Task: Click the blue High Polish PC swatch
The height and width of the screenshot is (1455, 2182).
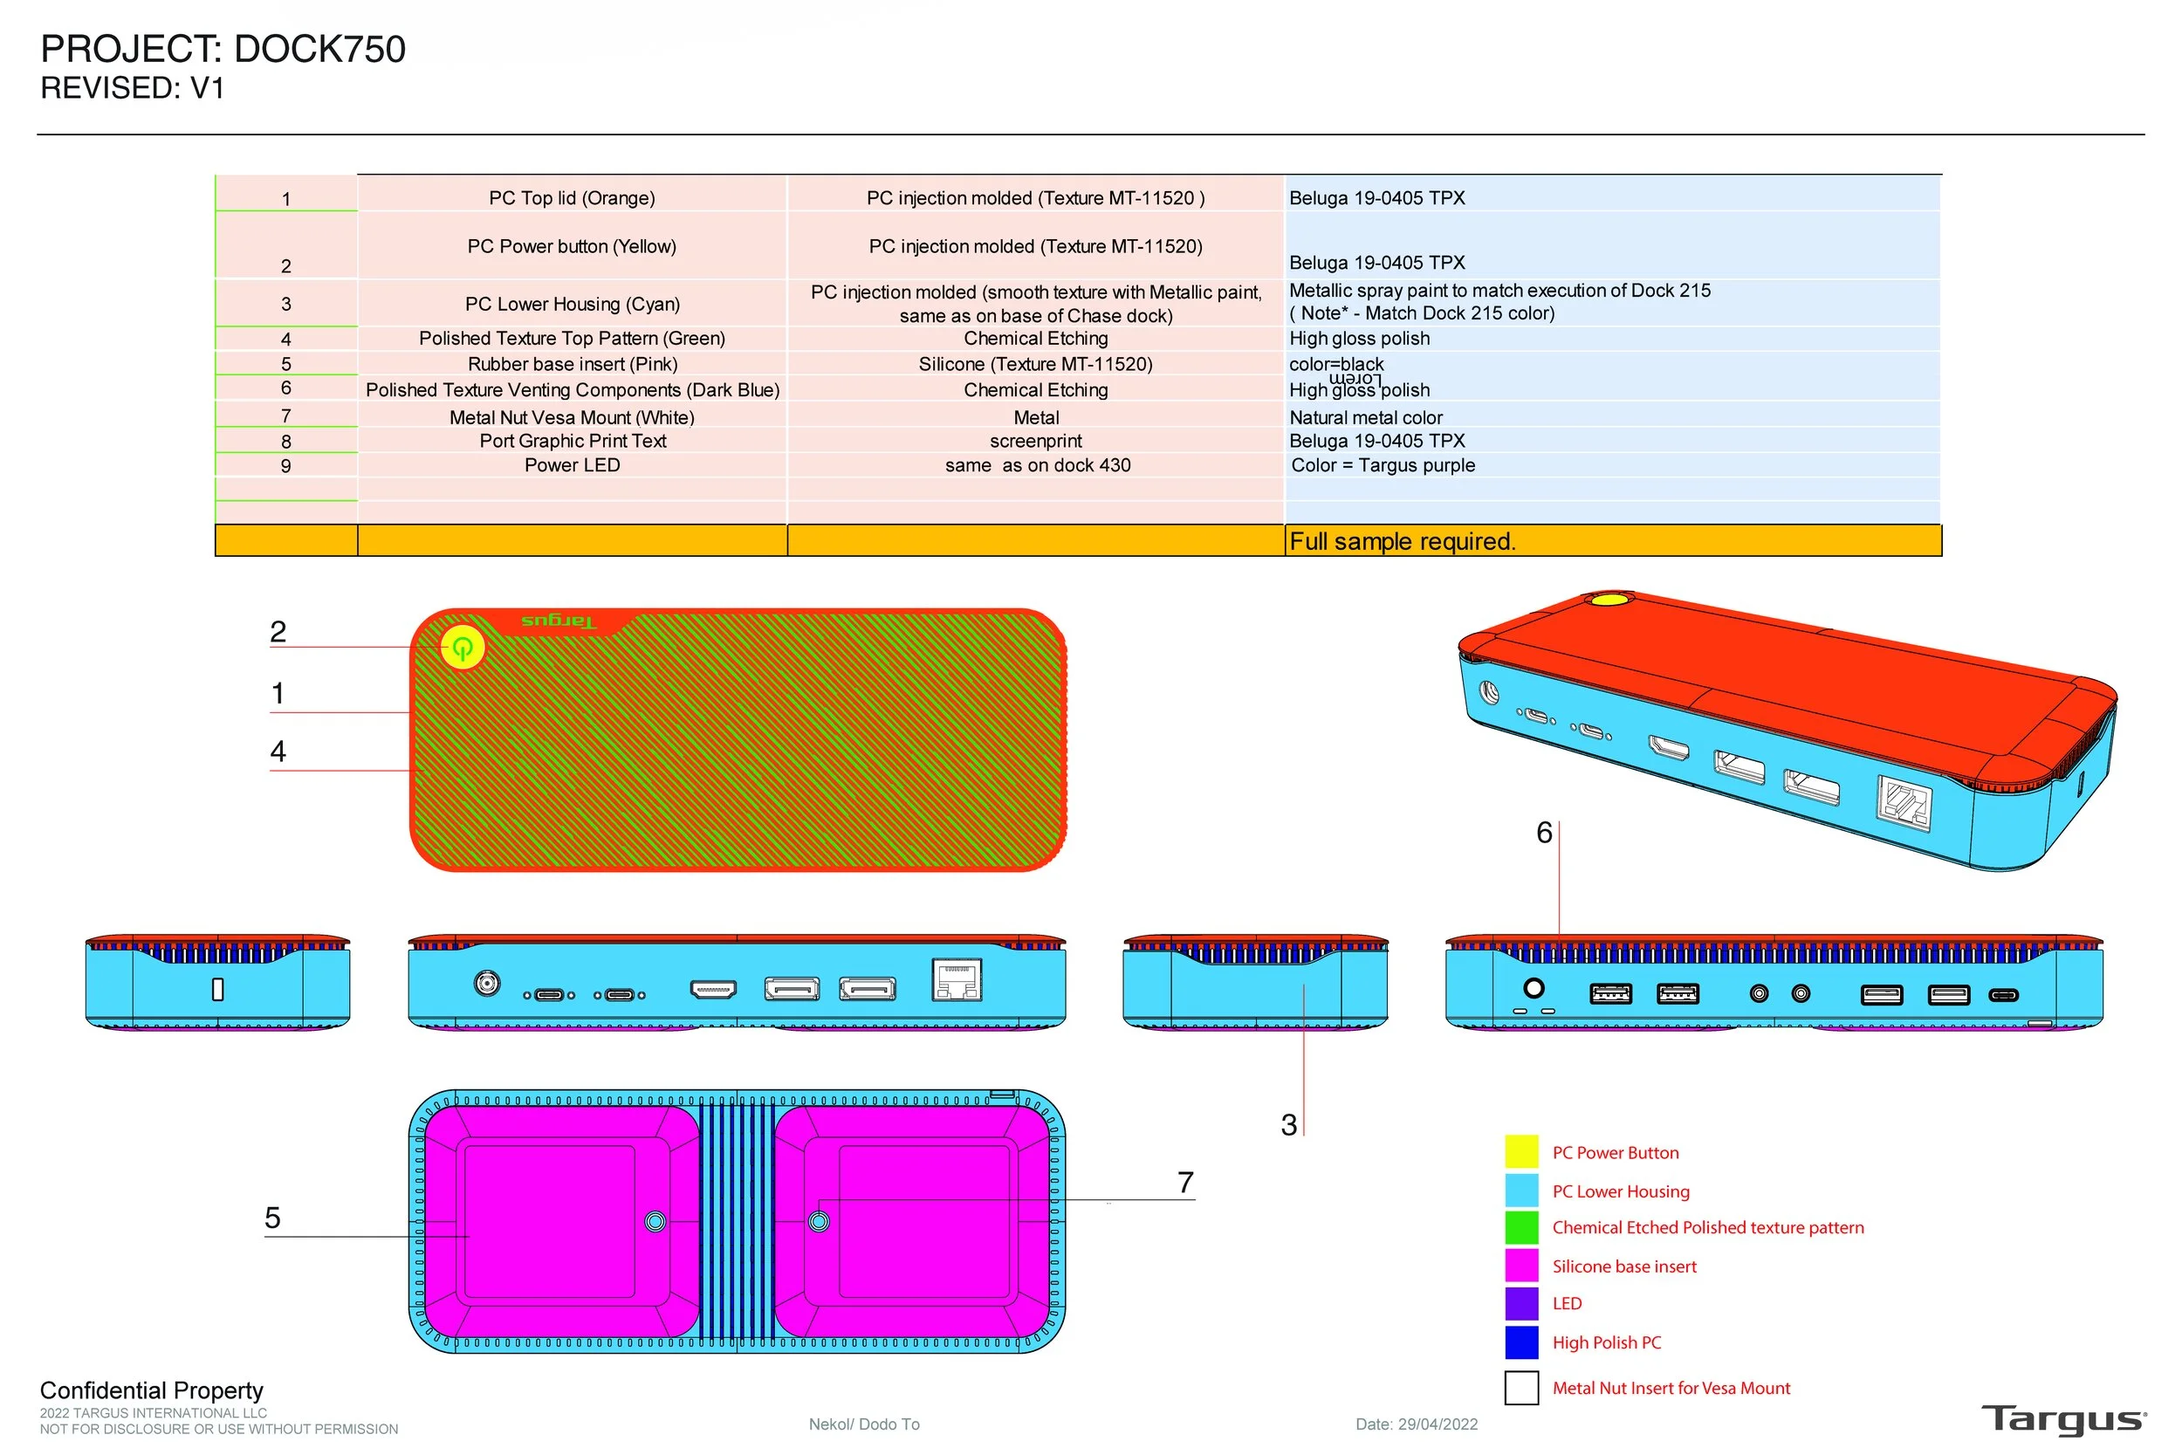Action: point(1520,1342)
